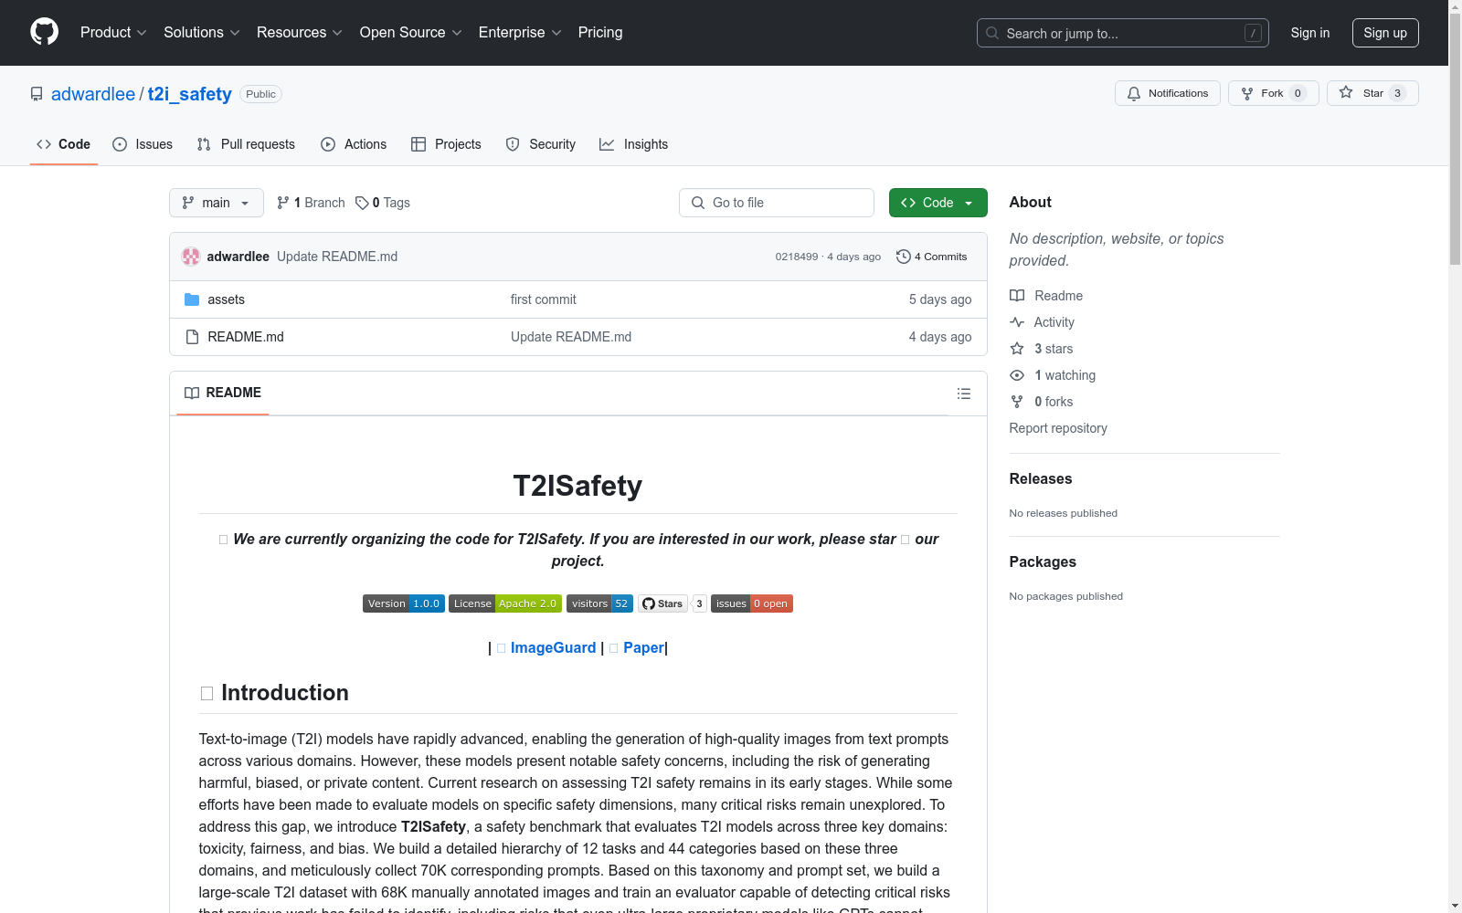Open the assets folder
The height and width of the screenshot is (913, 1462).
click(226, 299)
